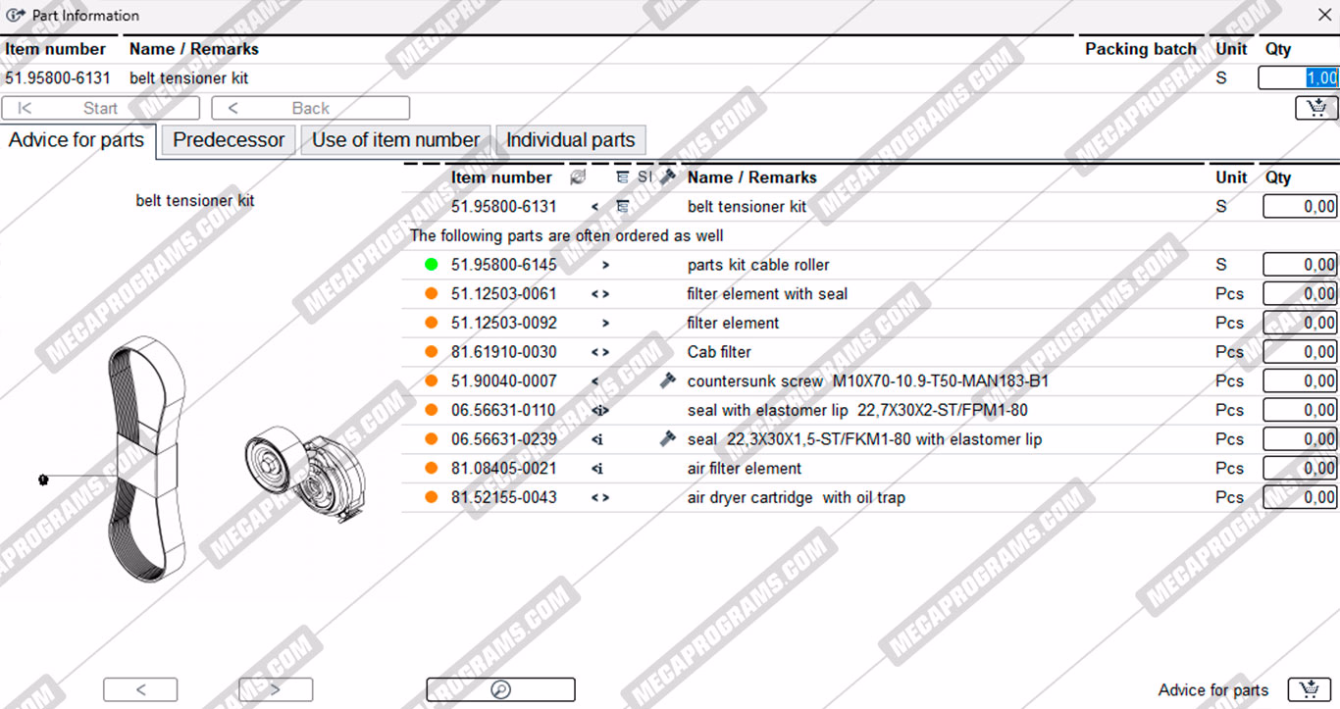Viewport: 1340px width, 709px height.
Task: Click Qty field for countersunk screw
Action: [1300, 380]
